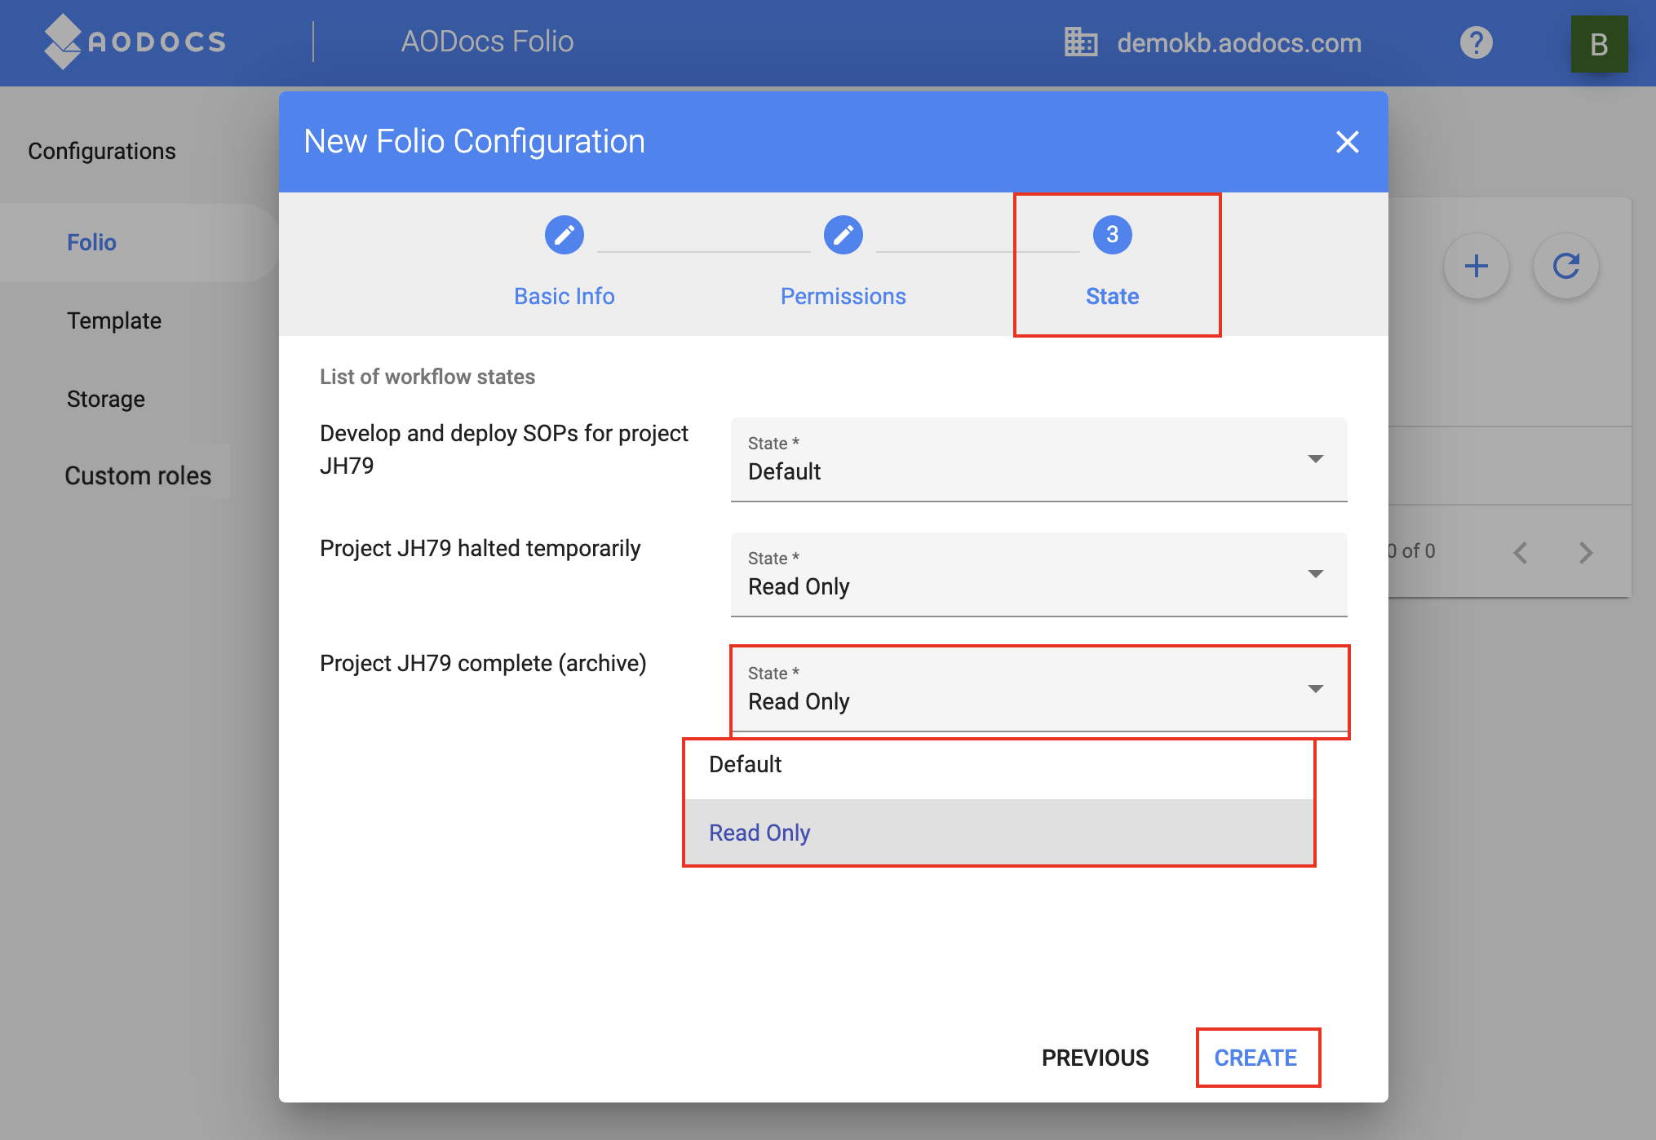This screenshot has width=1656, height=1140.
Task: Close the New Folio Configuration dialog
Action: point(1347,142)
